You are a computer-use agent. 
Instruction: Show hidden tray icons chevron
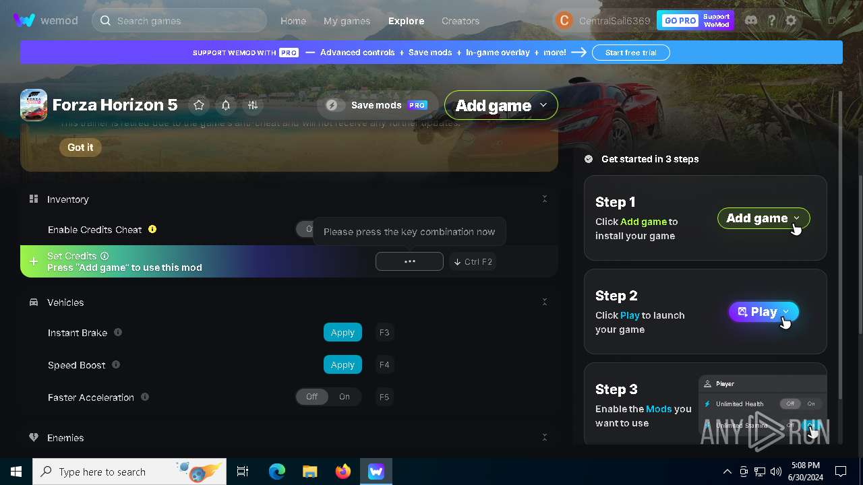tap(727, 472)
